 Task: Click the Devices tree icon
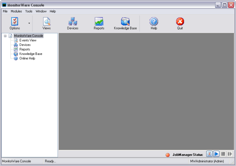(16, 45)
